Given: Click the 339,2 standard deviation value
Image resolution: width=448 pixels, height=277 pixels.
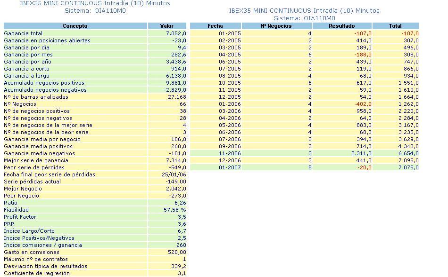Looking at the screenshot, I should 179,266.
